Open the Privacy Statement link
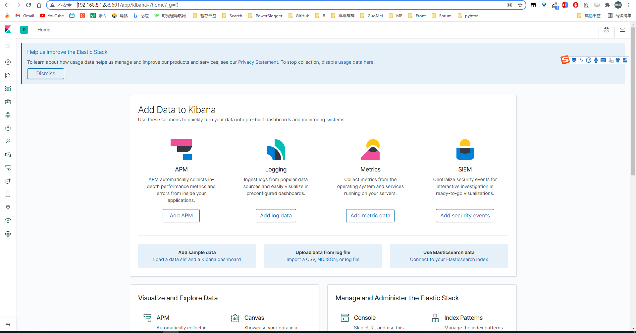Viewport: 636px width, 333px height. point(258,62)
